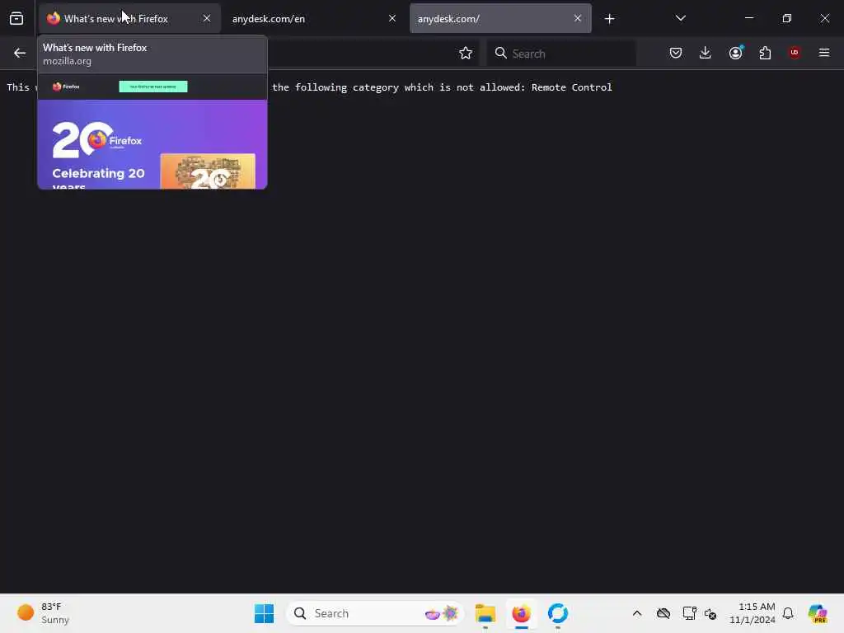Open the Windows Start menu
This screenshot has height=633, width=844.
click(264, 613)
